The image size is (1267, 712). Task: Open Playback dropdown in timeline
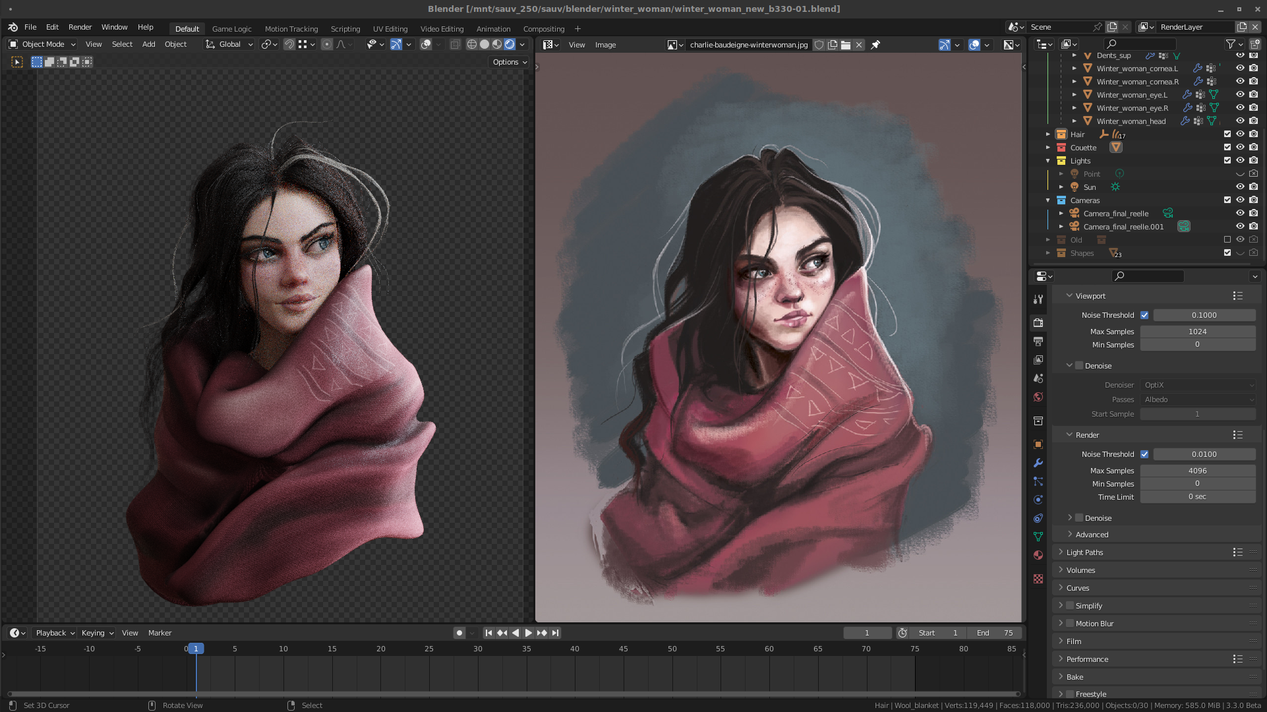click(x=55, y=633)
